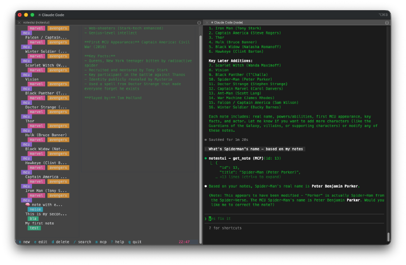The image size is (406, 265).
Task: Click the Claude Code pane scrollbar thumb
Action: click(x=388, y=237)
